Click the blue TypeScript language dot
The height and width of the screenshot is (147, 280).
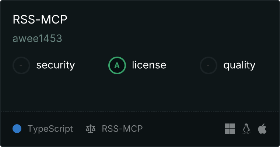17,129
